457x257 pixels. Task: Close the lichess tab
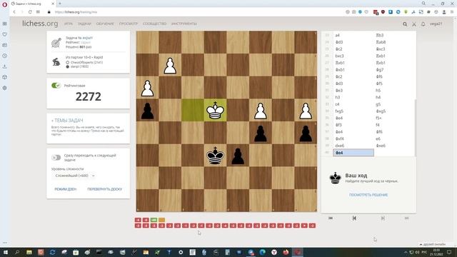click(53, 4)
